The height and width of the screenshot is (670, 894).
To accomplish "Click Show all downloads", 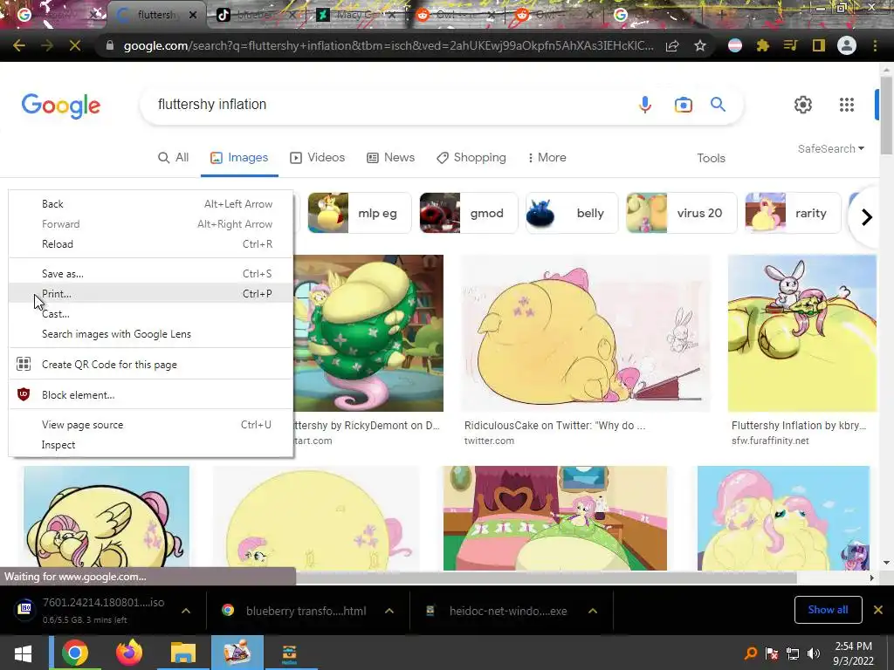I will pos(828,610).
